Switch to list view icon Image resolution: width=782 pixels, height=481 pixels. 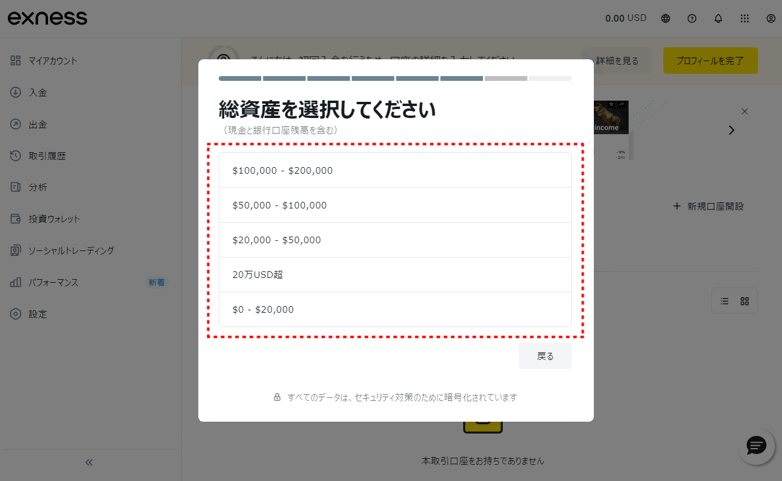(724, 301)
